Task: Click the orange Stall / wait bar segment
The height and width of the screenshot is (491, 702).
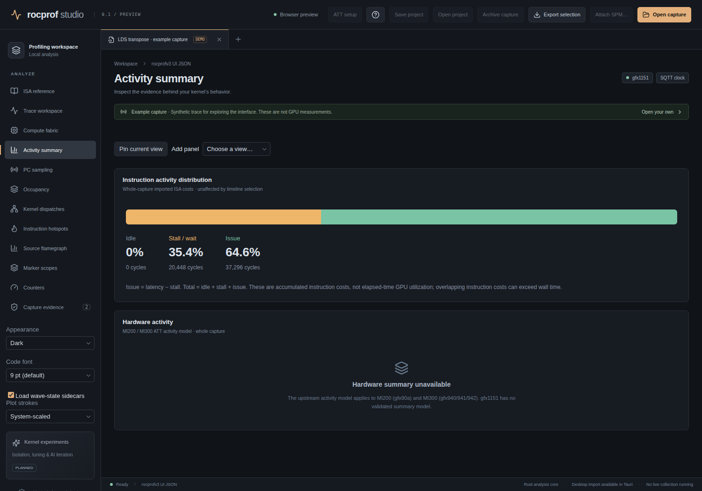Action: point(223,217)
